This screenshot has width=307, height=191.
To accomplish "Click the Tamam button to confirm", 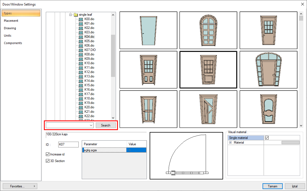I will click(272, 186).
